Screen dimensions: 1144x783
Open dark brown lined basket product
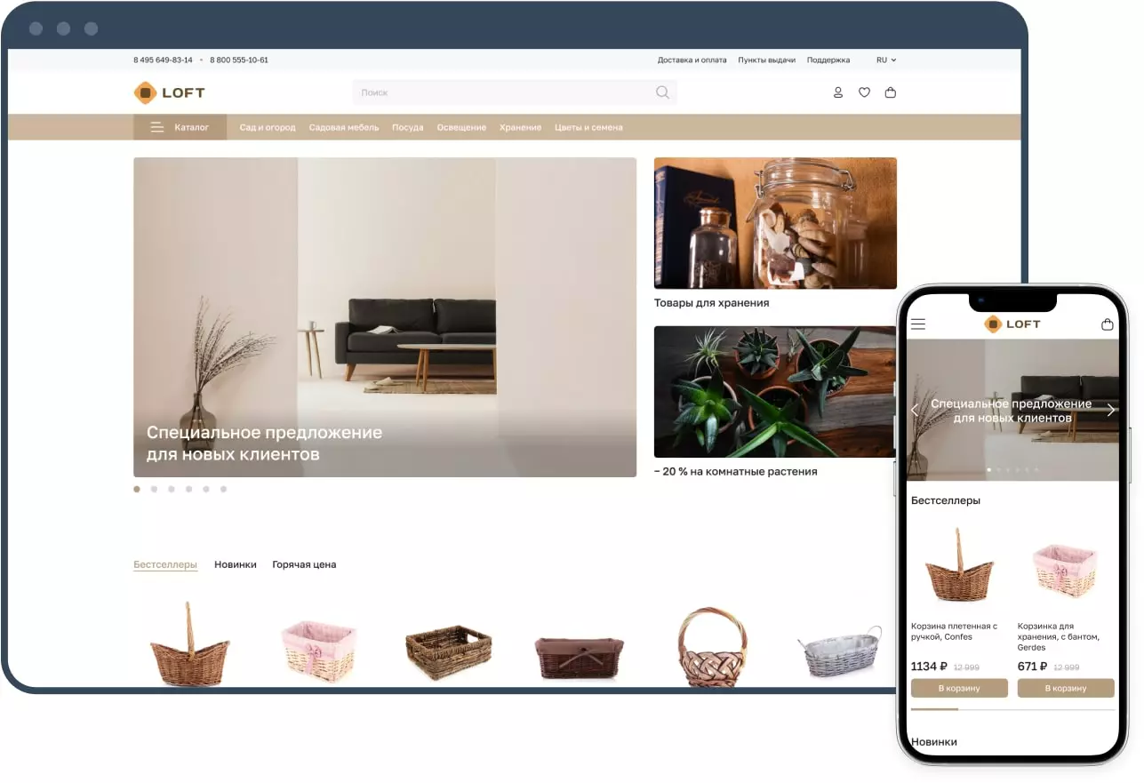tap(579, 658)
